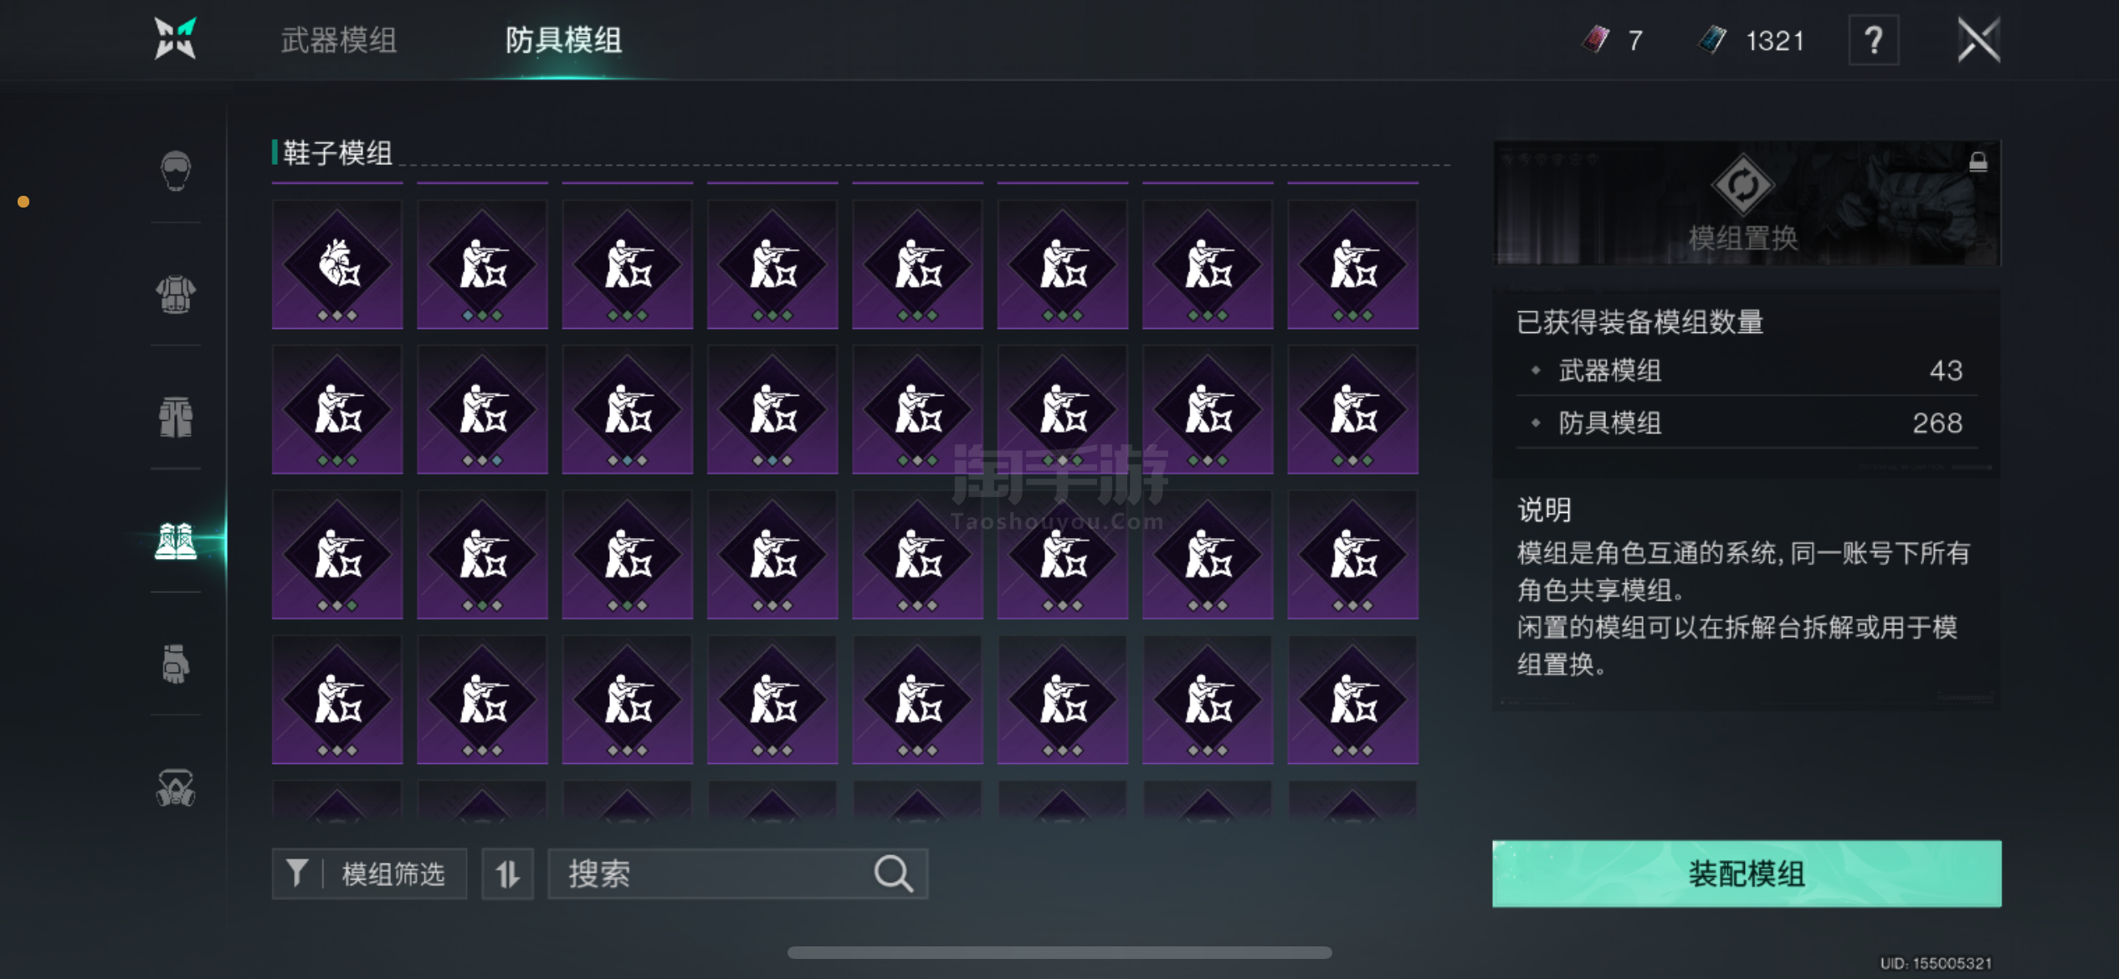Image resolution: width=2119 pixels, height=979 pixels.
Task: Switch to the 武器模组 tab
Action: click(x=339, y=39)
